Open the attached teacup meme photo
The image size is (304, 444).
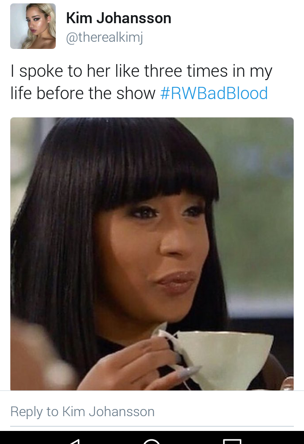[x=152, y=254]
